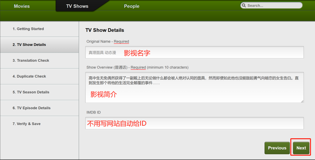Image resolution: width=315 pixels, height=160 pixels.
Task: Click the magnifying glass search icon
Action: click(x=244, y=6)
